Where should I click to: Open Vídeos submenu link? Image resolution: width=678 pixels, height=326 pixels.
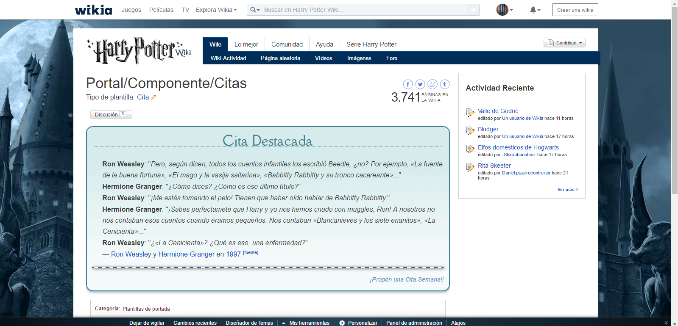[324, 58]
